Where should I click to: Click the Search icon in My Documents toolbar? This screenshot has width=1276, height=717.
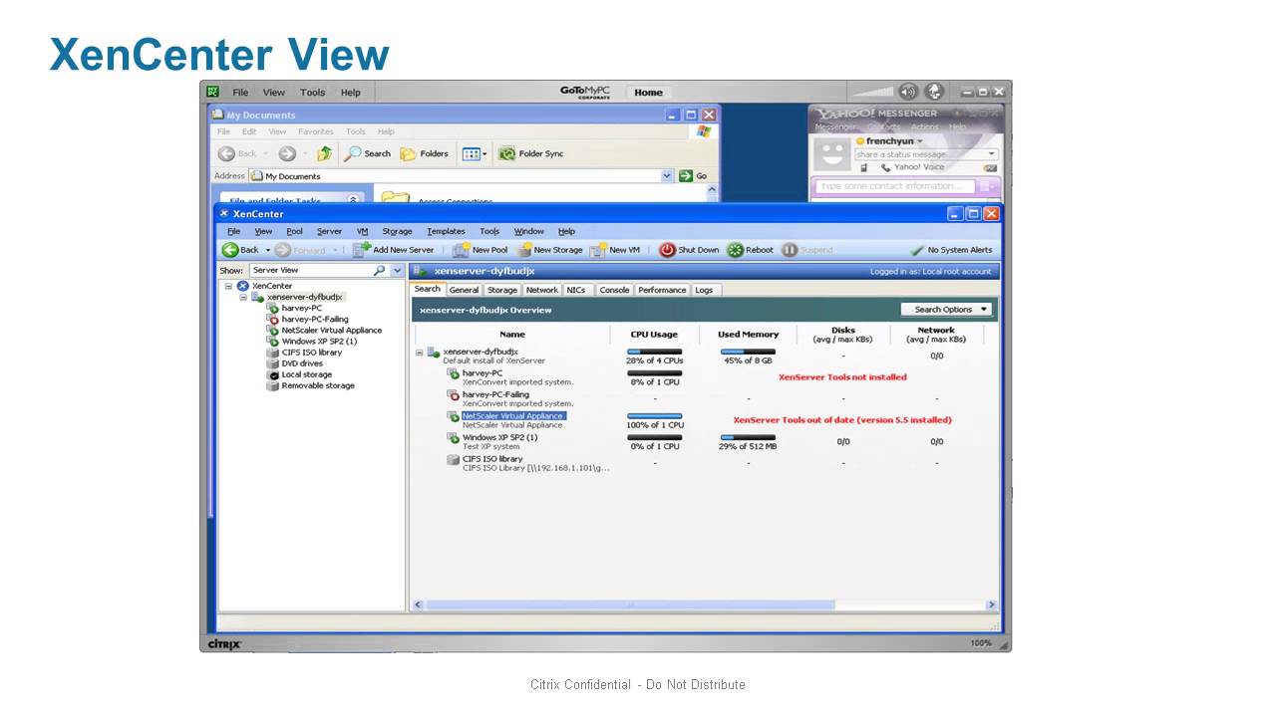352,153
